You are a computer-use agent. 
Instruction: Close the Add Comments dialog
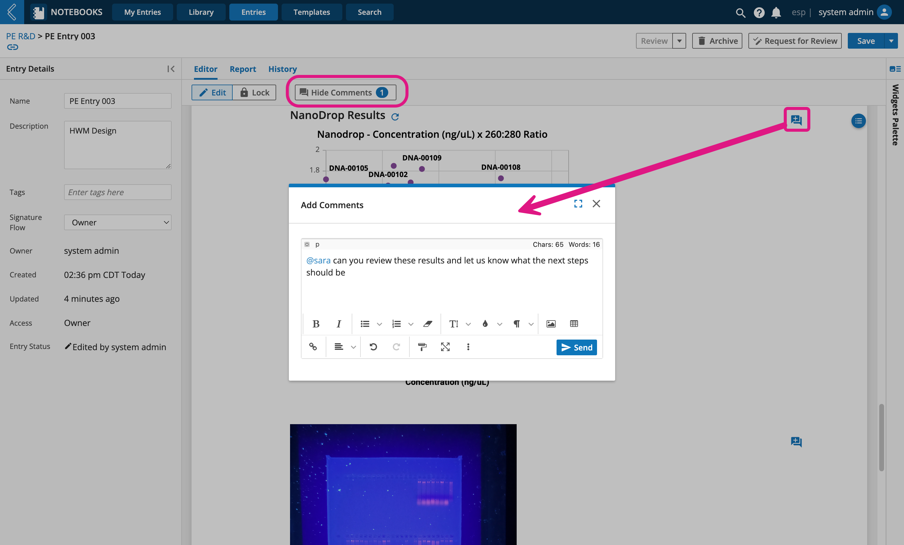[596, 204]
